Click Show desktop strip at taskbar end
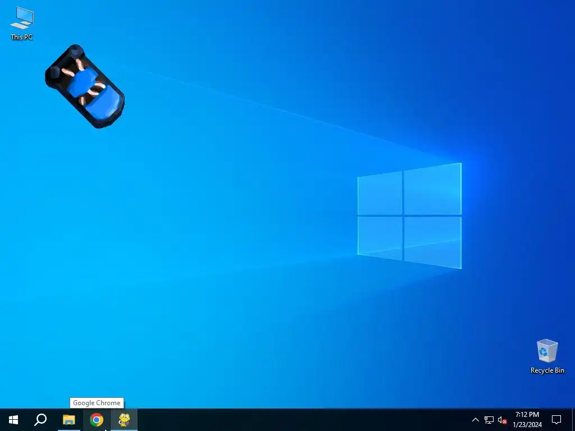 point(573,420)
